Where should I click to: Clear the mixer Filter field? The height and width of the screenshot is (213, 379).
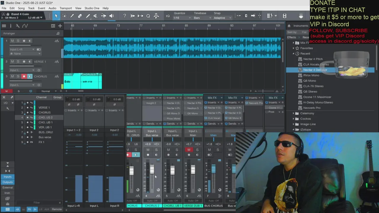point(60,203)
